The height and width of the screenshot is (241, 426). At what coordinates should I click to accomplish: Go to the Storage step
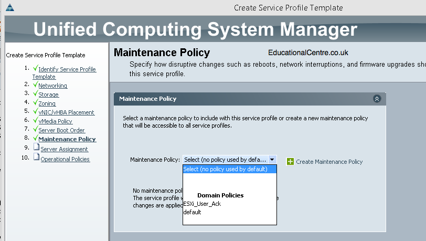point(48,95)
